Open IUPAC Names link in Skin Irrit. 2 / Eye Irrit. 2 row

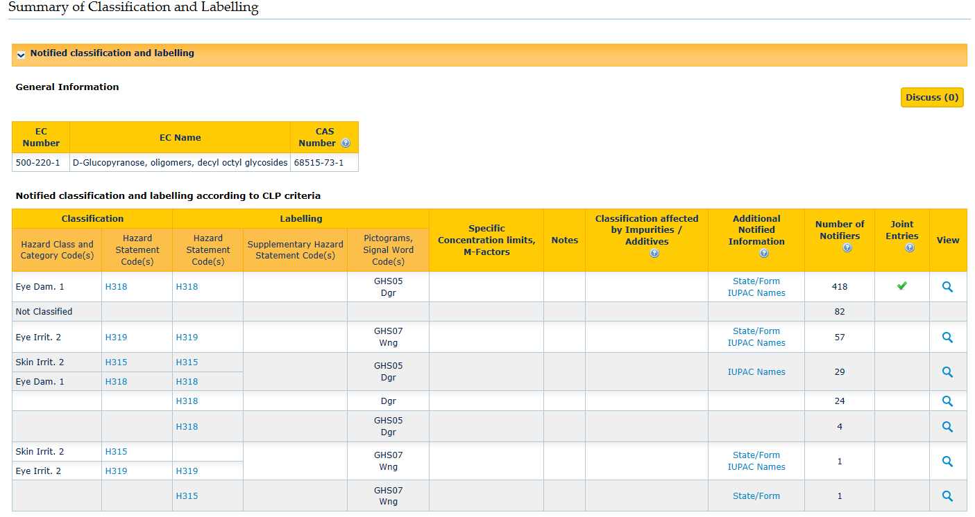[x=756, y=466]
